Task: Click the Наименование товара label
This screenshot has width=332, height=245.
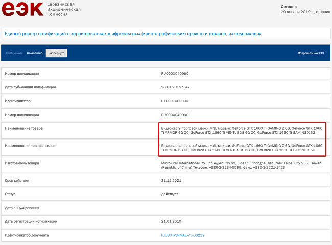Action: pos(23,128)
